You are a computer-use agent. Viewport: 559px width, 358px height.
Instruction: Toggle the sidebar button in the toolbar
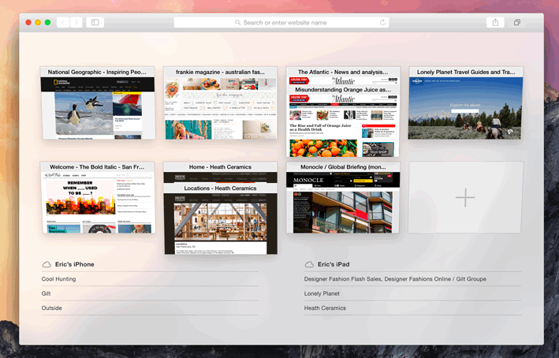coord(95,22)
